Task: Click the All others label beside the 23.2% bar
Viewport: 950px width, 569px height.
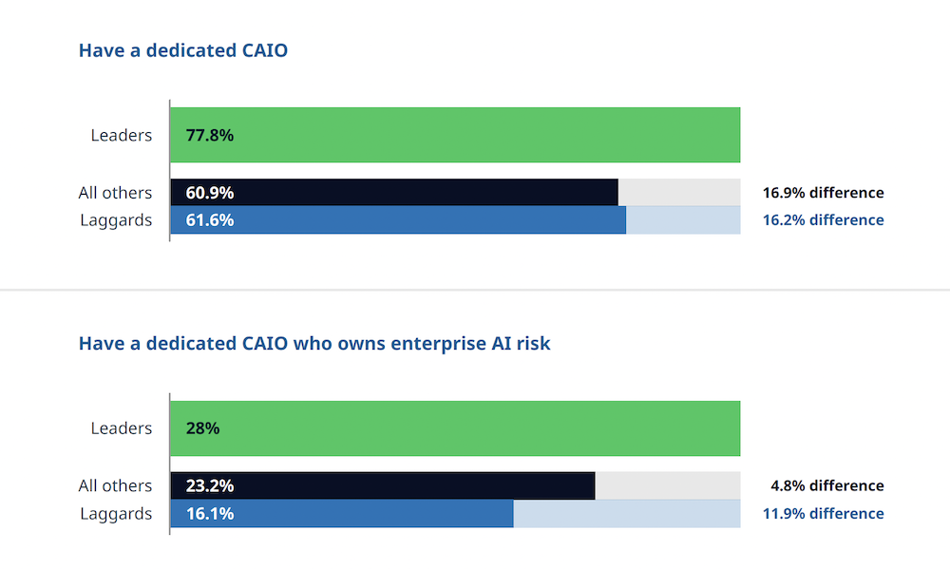Action: 115,485
